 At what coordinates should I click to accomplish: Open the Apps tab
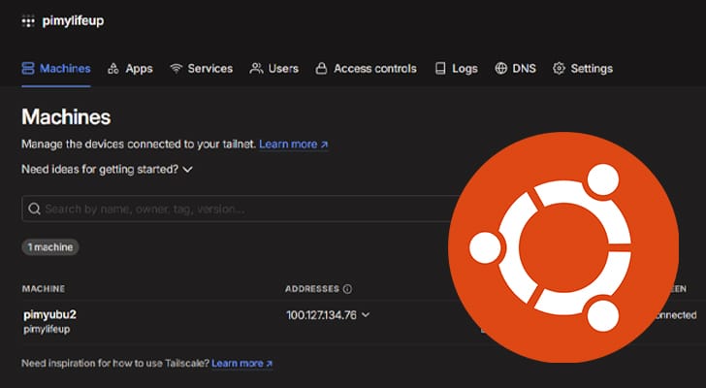coord(130,69)
